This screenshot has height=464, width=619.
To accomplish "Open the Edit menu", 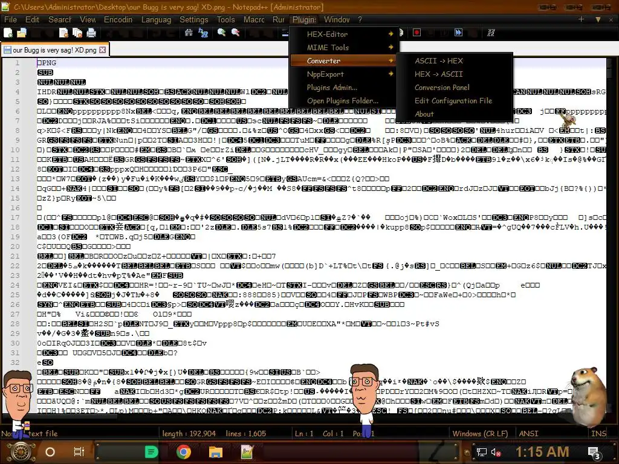I will coord(32,19).
